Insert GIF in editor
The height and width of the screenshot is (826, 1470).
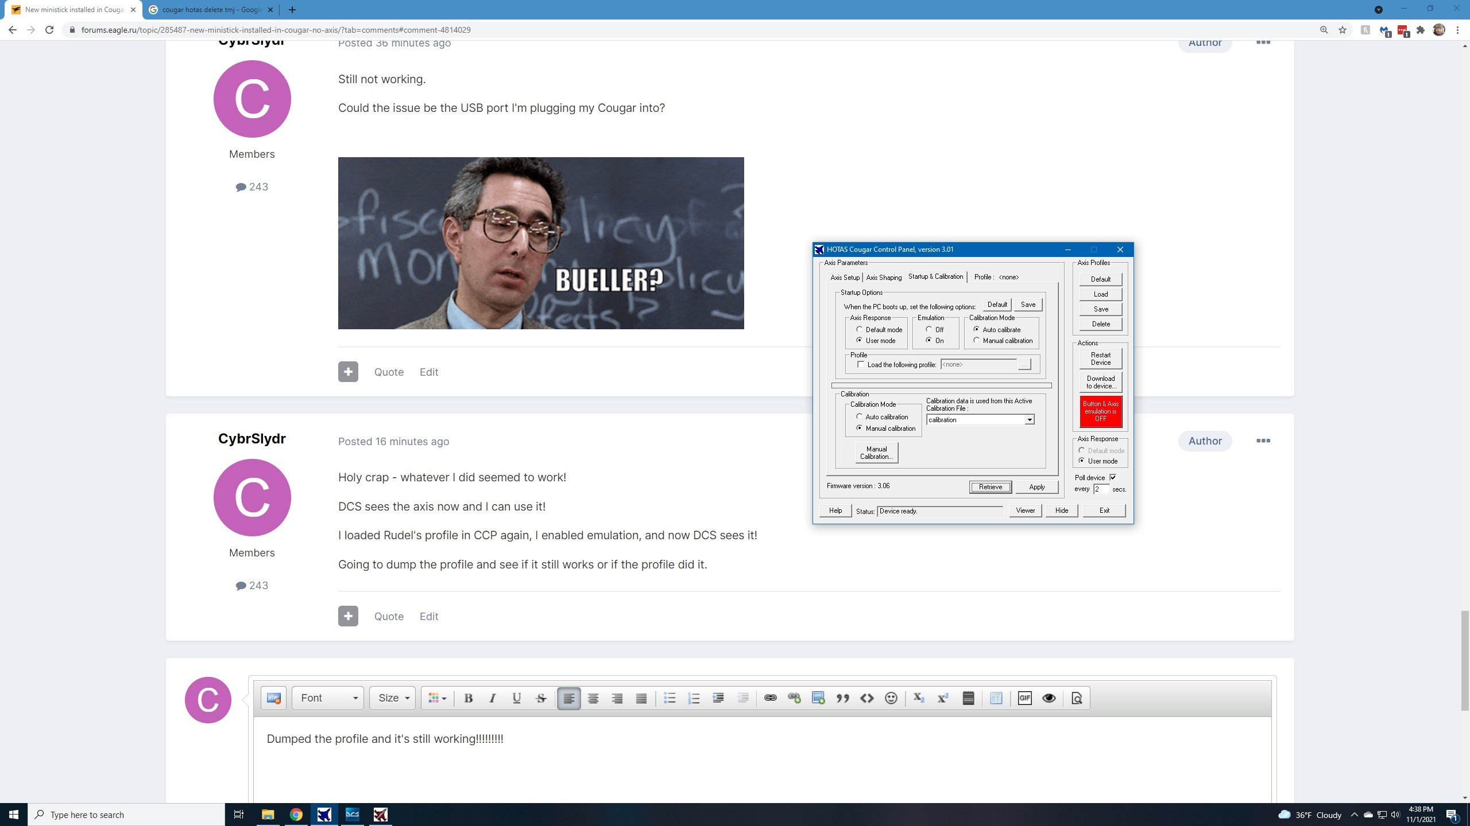[1024, 698]
